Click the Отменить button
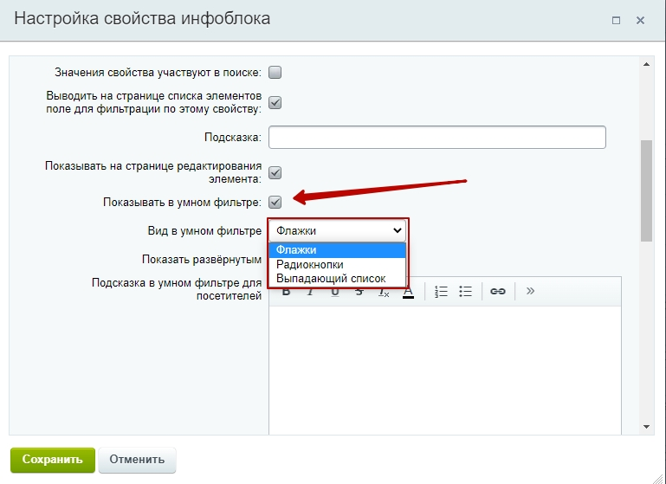The width and height of the screenshot is (666, 484). click(x=137, y=460)
